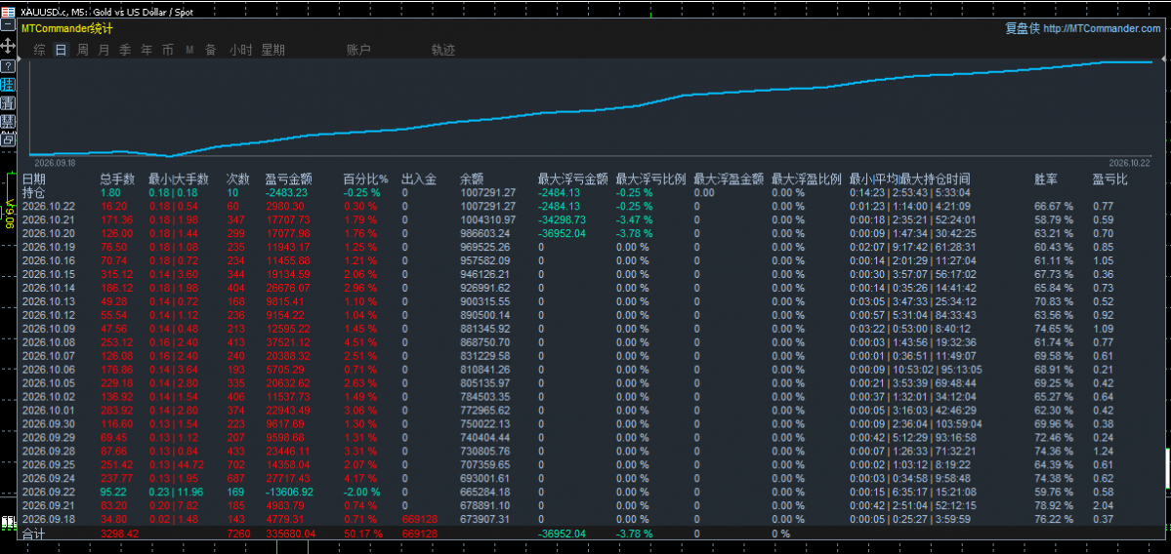
Task: Open the http://MTCommander.com link
Action: [1102, 28]
